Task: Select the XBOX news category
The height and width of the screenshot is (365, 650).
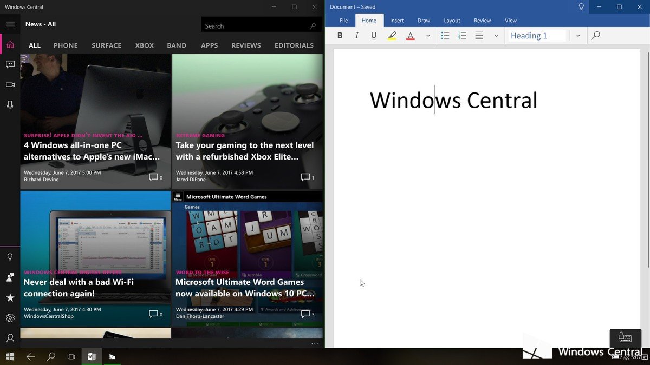Action: pos(145,45)
